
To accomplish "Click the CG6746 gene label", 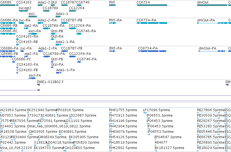I will [83, 2].
